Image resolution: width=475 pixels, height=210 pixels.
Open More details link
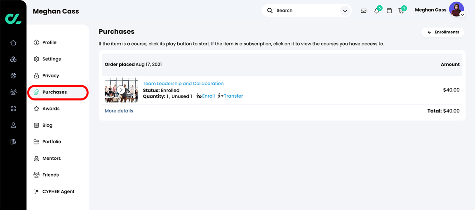119,111
